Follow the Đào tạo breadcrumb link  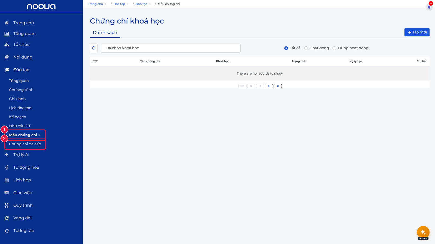[141, 4]
